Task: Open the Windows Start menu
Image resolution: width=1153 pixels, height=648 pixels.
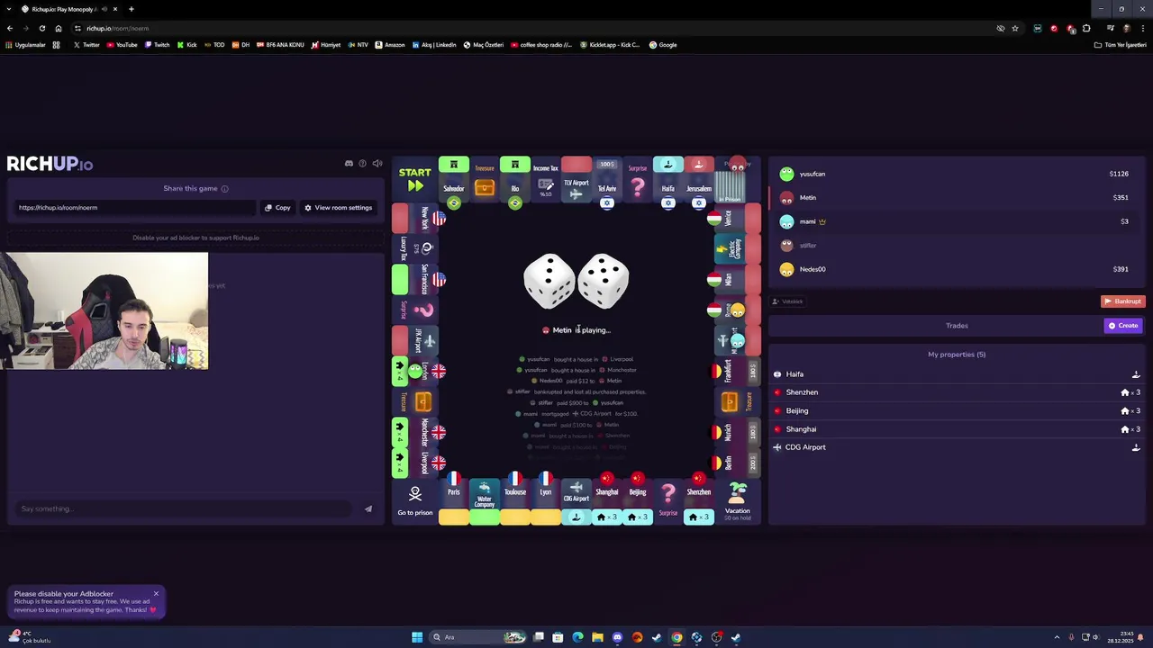Action: point(417,637)
